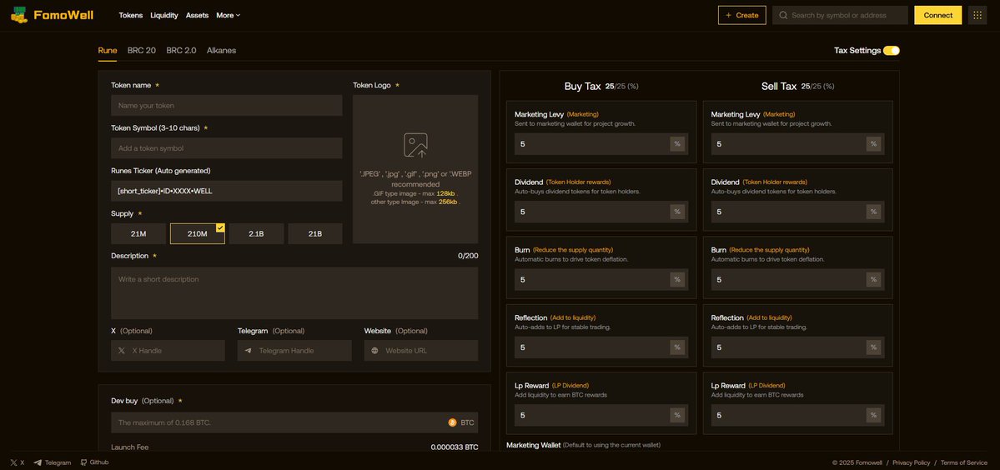
Task: Click the search by symbol or address box
Action: coord(840,15)
